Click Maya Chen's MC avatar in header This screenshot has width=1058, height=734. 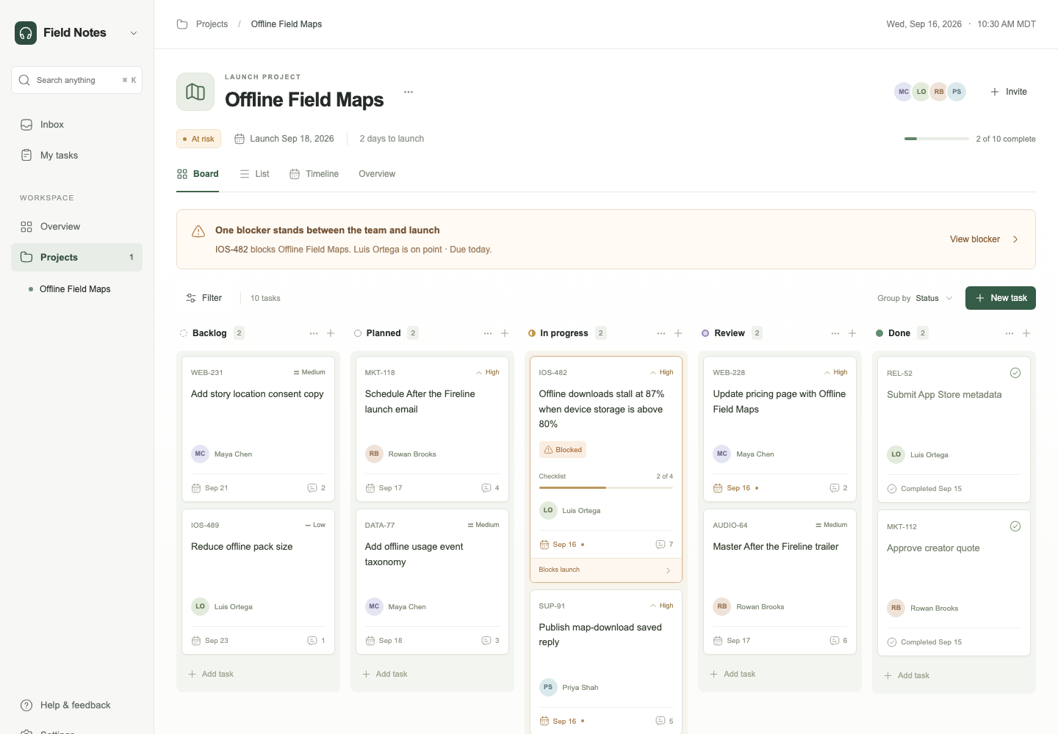coord(904,92)
